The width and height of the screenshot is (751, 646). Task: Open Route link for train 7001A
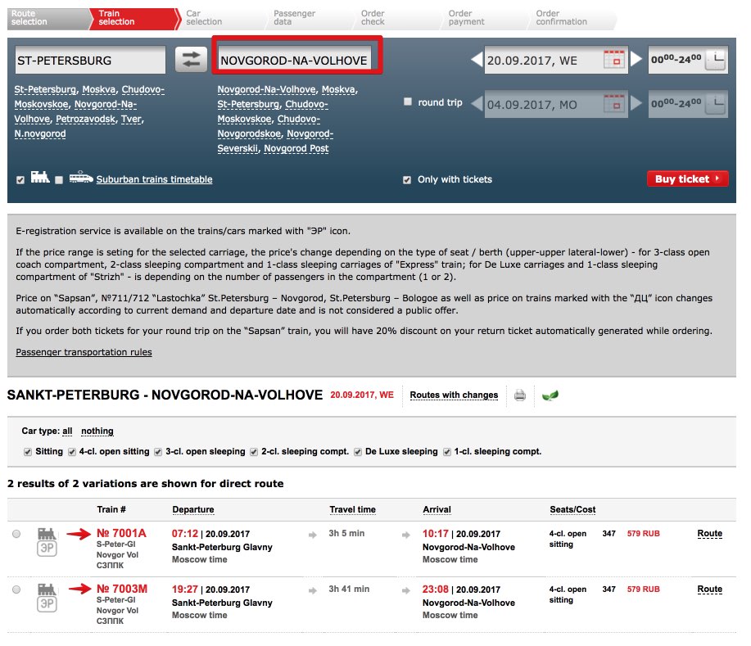709,534
